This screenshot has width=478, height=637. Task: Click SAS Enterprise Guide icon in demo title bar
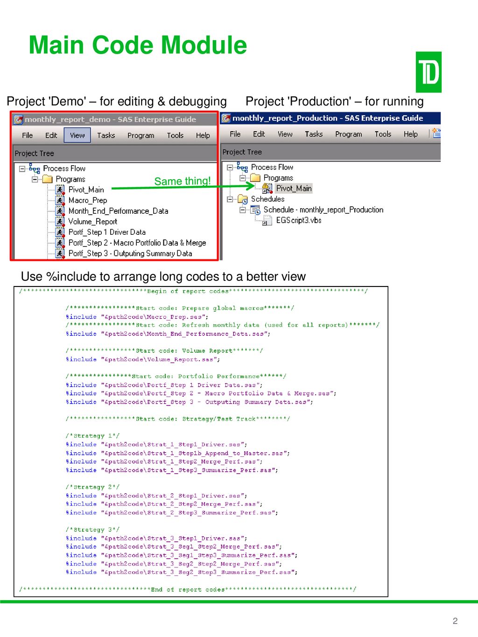point(18,119)
